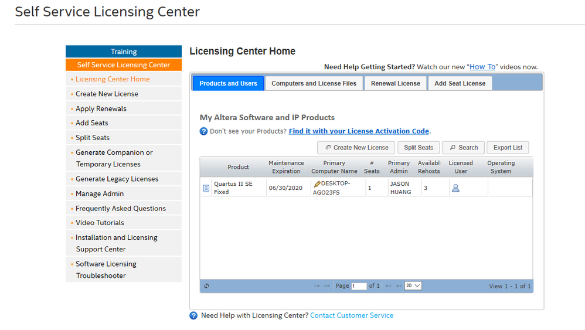Click the license details icon beside Quartus II SE

pyautogui.click(x=206, y=188)
